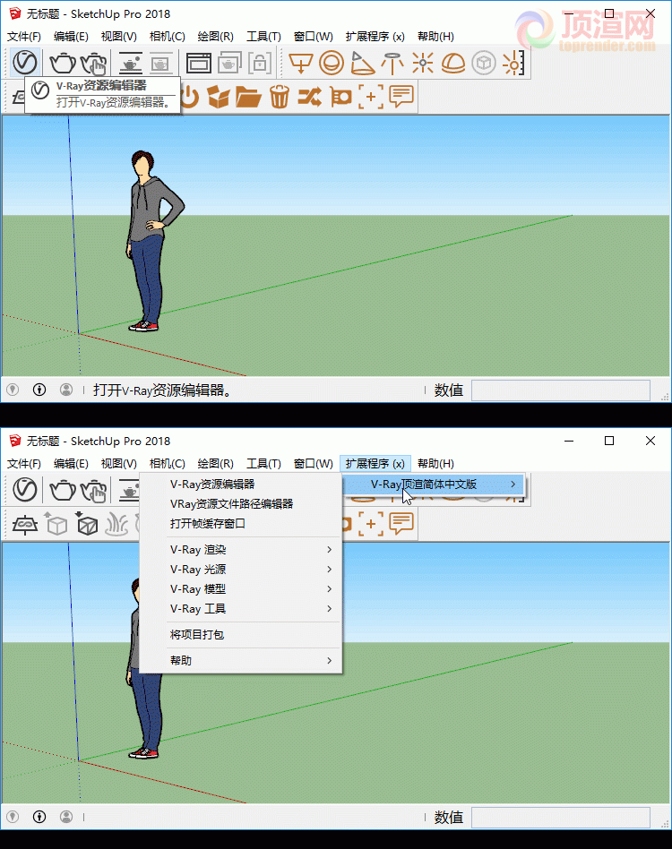Click the orange folder icon, upper window
This screenshot has width=672, height=849.
click(248, 97)
